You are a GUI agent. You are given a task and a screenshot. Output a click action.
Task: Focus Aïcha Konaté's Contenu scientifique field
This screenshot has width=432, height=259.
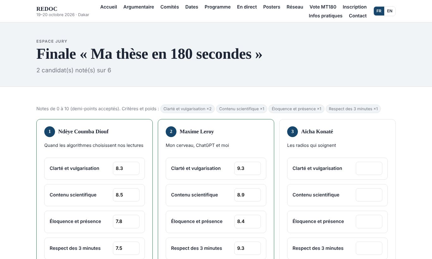pos(369,195)
